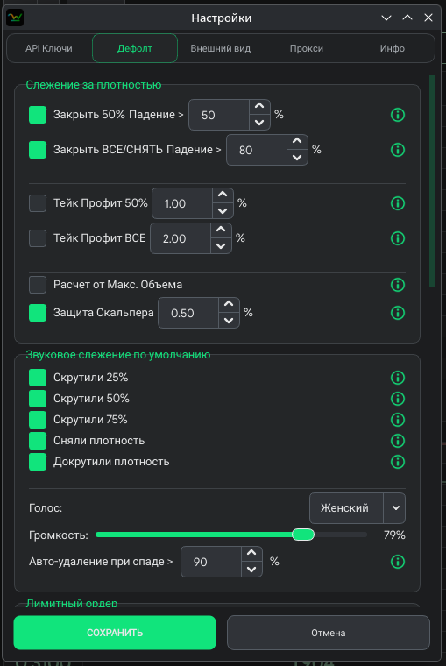Open the Голос dropdown showing Женский
Viewport: 446px width, 666px height.
tap(358, 508)
